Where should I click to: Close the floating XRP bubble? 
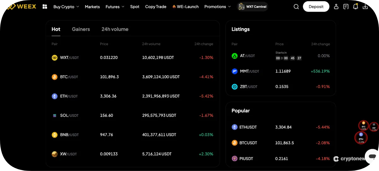tap(374, 124)
